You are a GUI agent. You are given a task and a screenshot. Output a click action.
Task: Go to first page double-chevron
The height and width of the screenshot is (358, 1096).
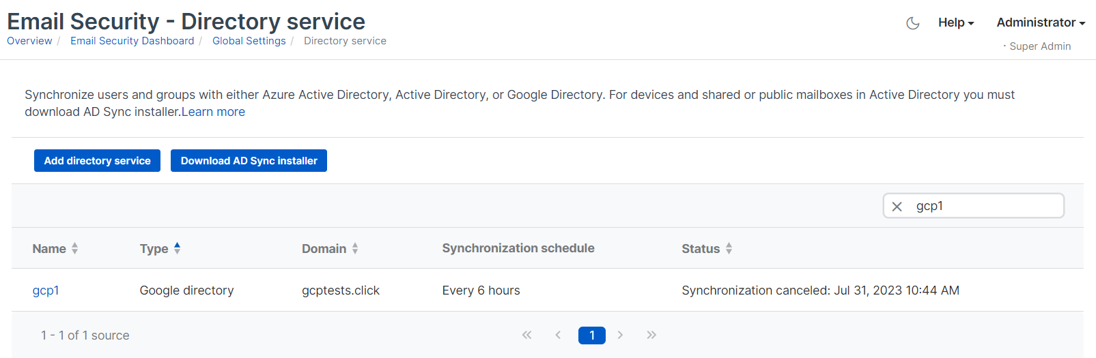coord(526,335)
